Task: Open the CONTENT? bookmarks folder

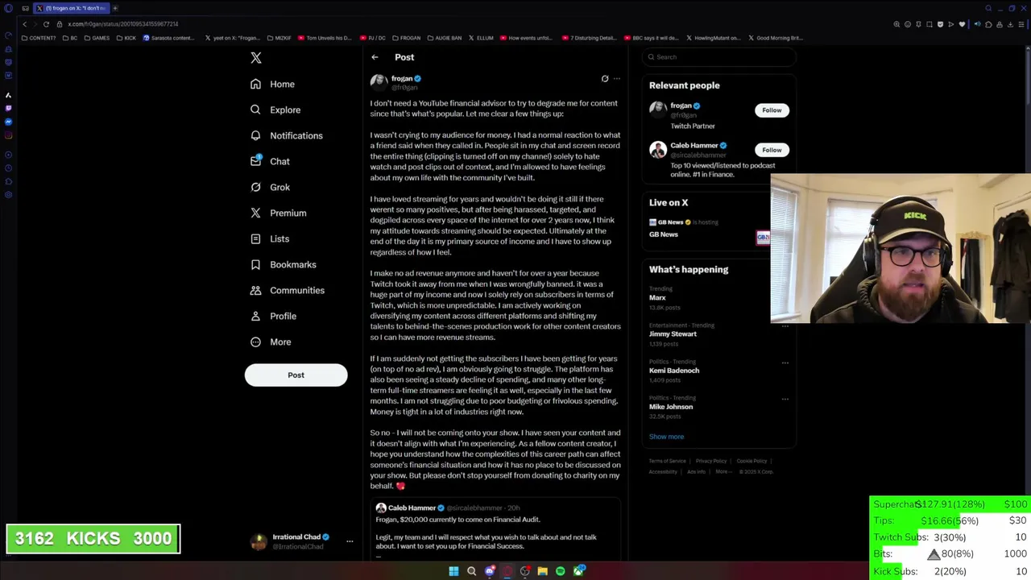Action: point(39,38)
